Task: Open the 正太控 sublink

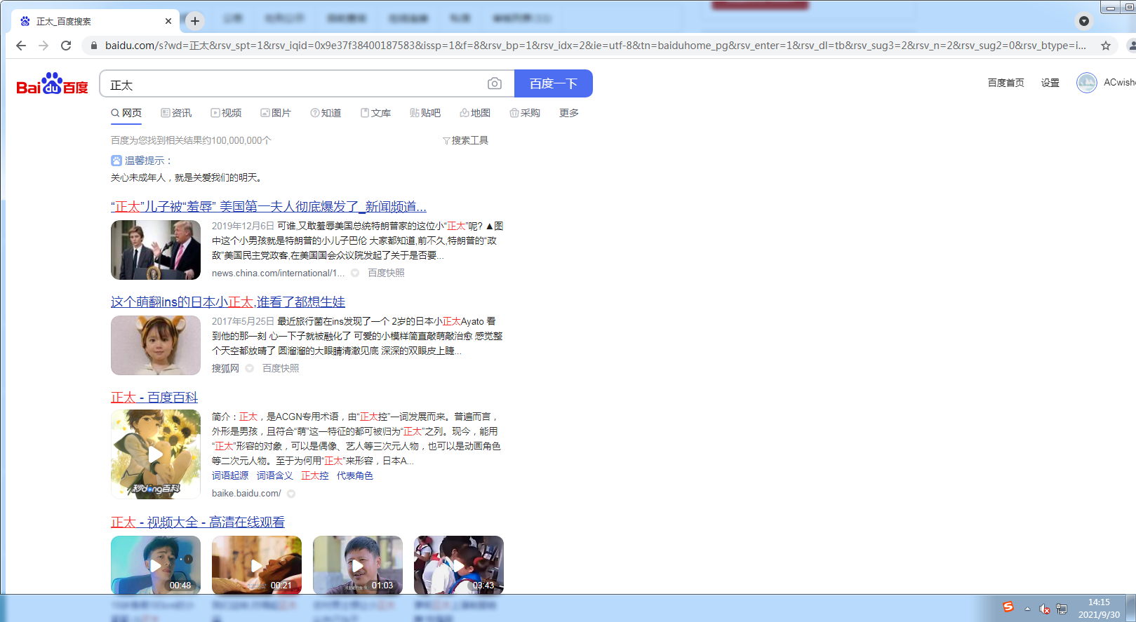Action: pyautogui.click(x=314, y=475)
